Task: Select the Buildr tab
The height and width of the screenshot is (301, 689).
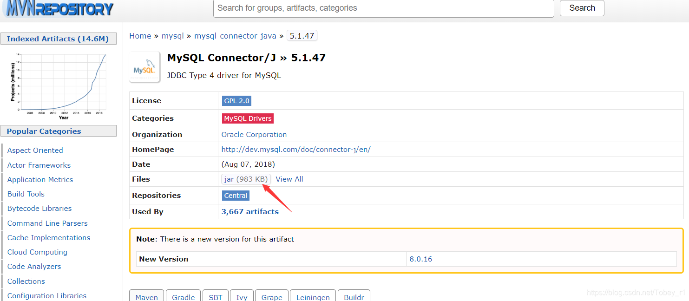Action: pyautogui.click(x=354, y=296)
